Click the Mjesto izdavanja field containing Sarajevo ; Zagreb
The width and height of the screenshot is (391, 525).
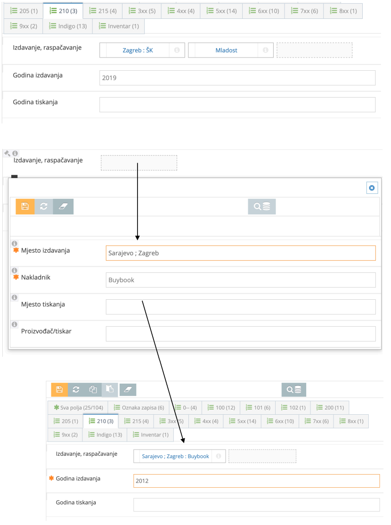tap(240, 253)
